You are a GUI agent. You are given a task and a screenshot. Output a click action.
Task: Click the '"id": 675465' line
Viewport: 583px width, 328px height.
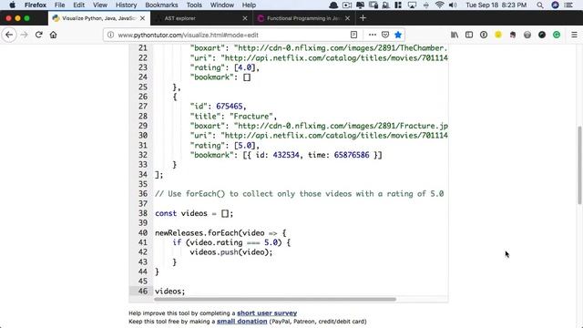[x=218, y=107]
